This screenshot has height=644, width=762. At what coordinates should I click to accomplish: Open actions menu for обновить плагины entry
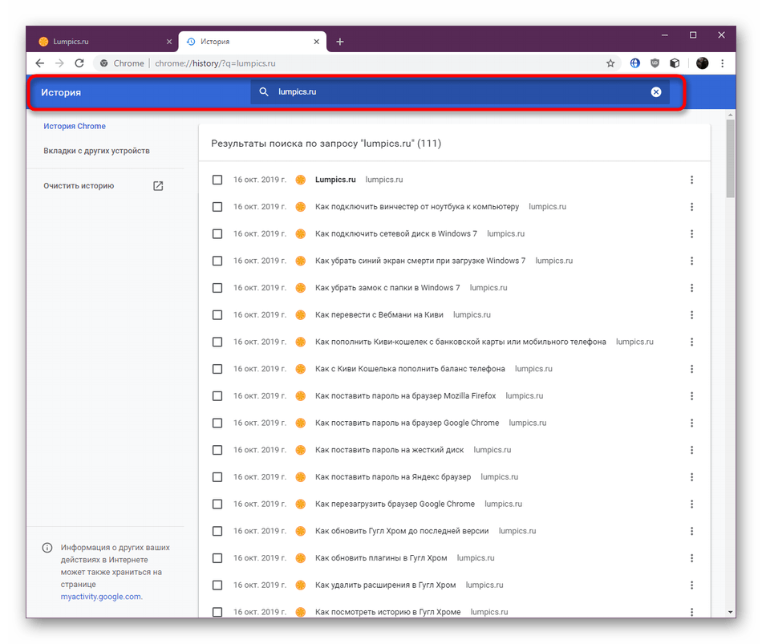(x=691, y=558)
